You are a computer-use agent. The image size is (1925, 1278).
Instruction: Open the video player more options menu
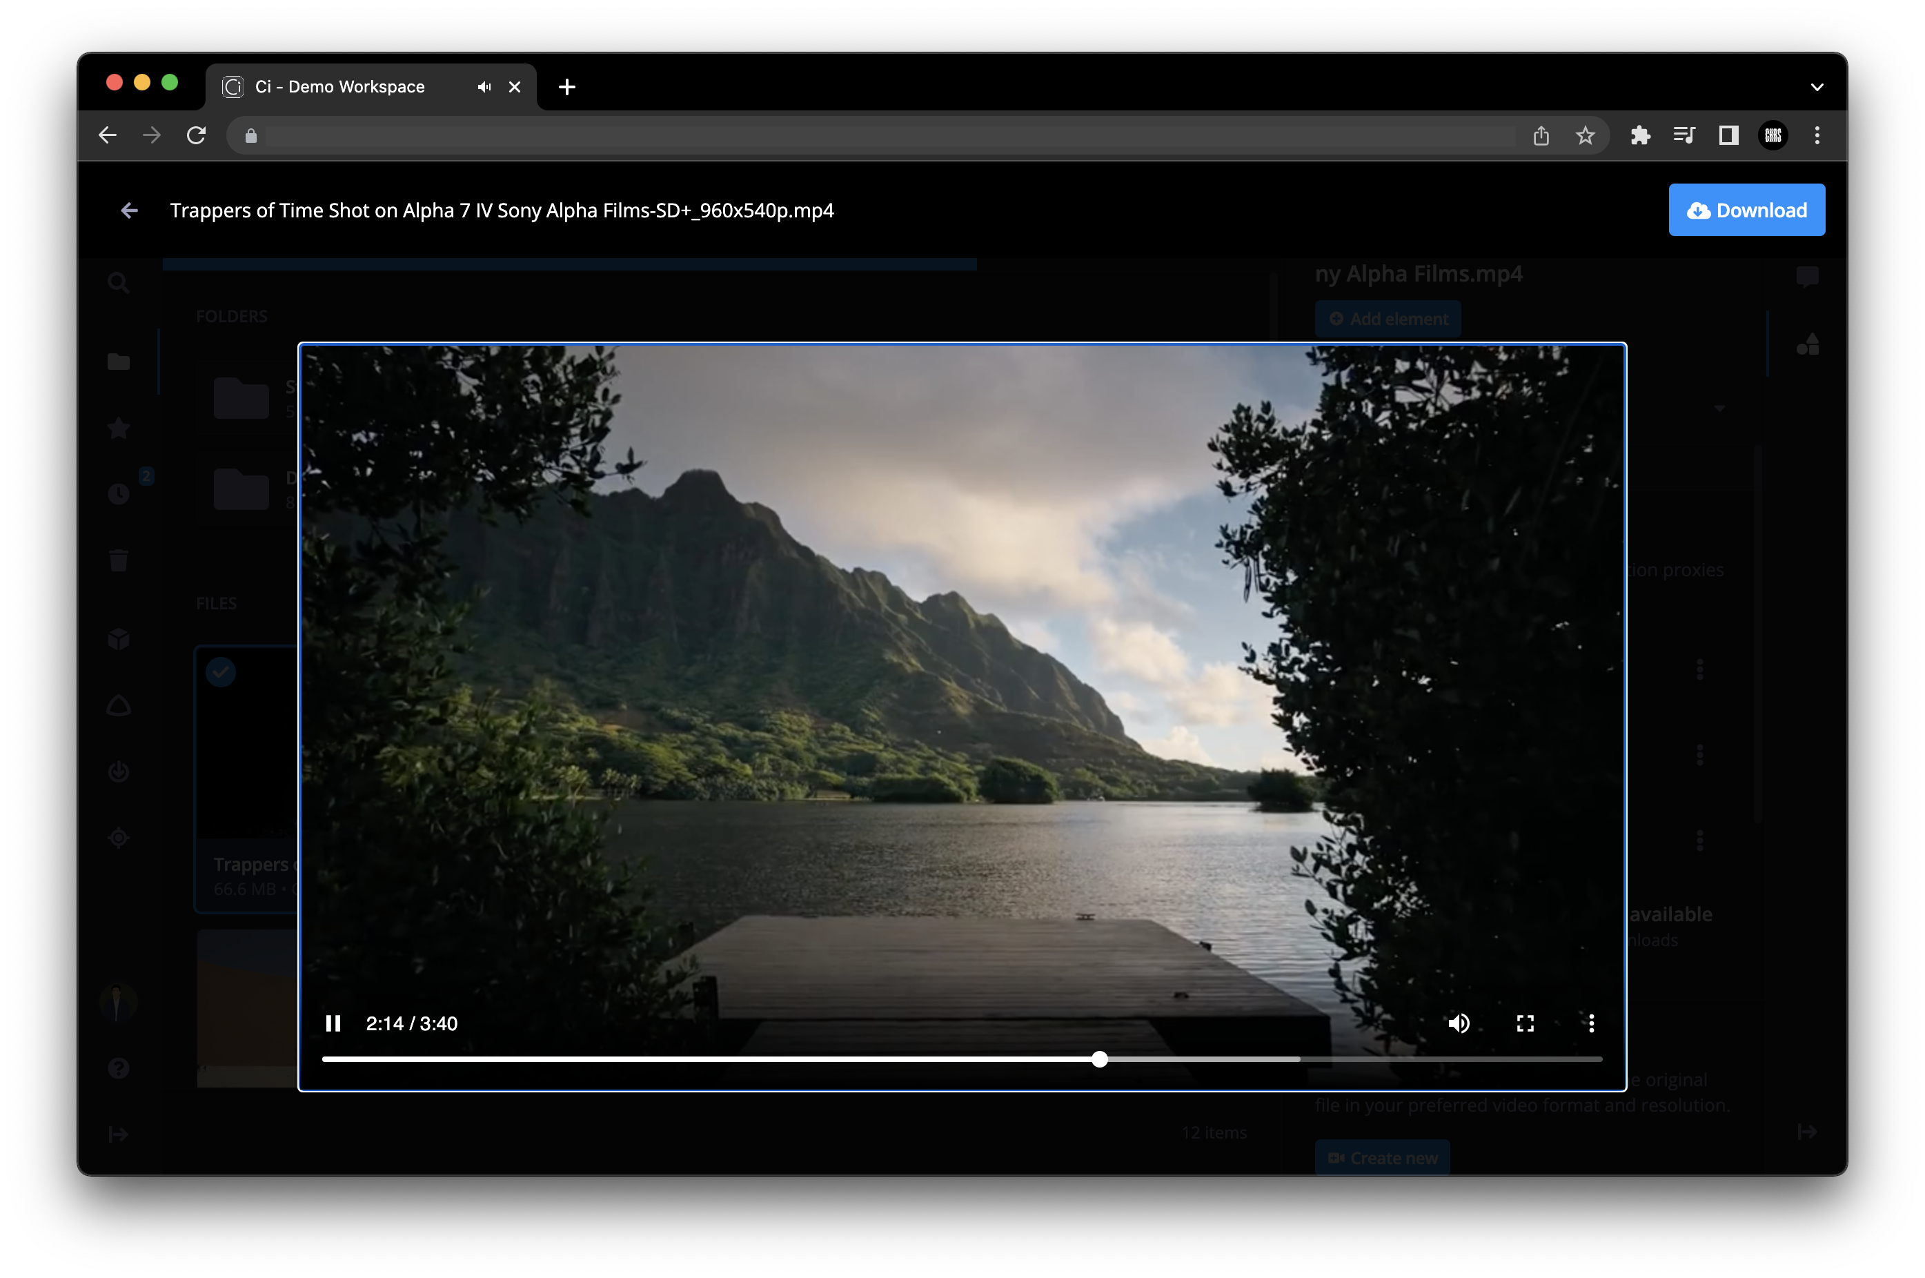click(1591, 1023)
